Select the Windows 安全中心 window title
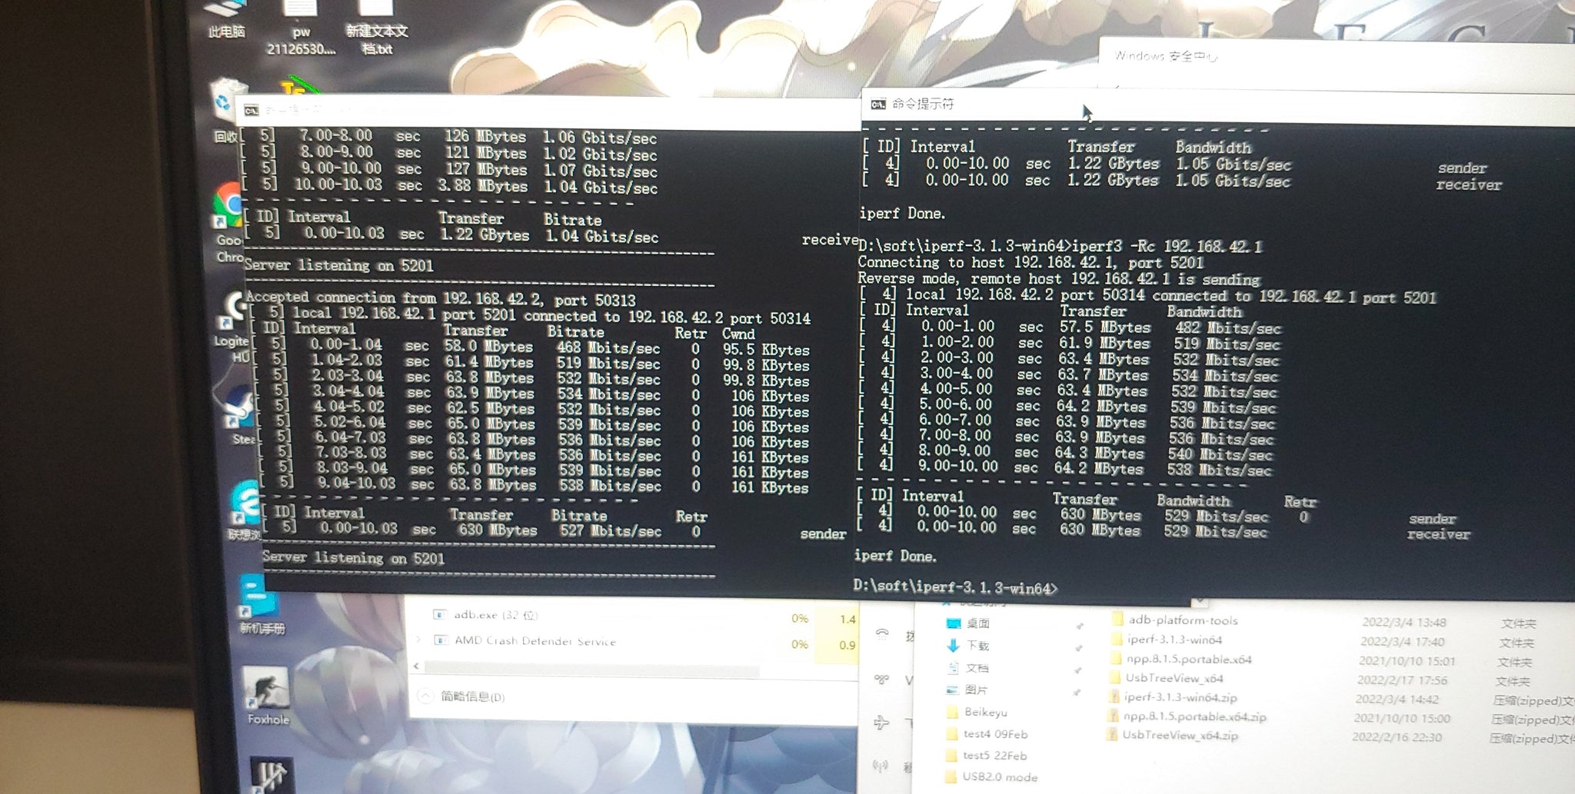Viewport: 1575px width, 794px height. (1166, 56)
